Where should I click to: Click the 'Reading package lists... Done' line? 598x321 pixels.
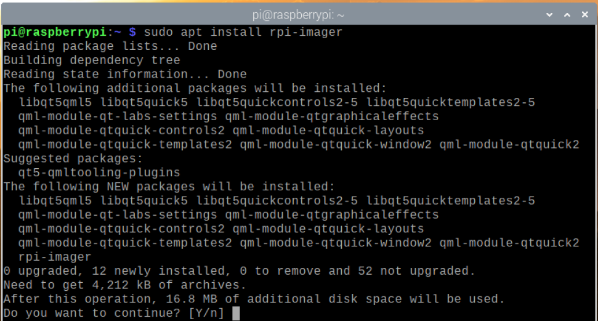tap(110, 46)
